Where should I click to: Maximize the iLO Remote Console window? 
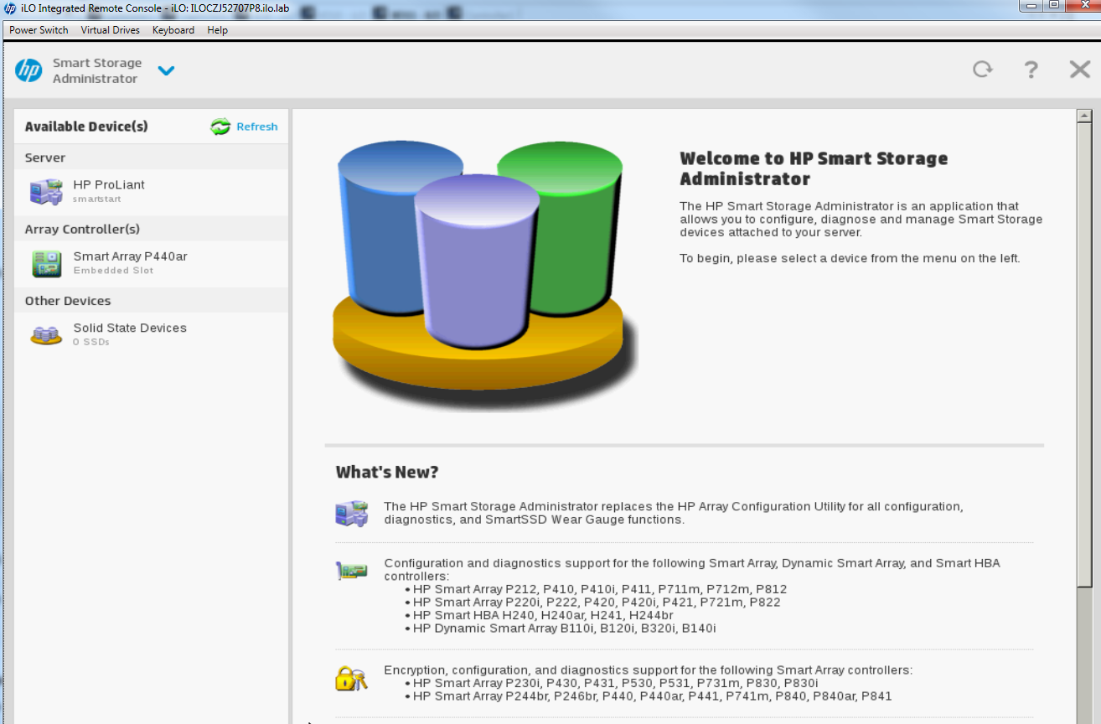coord(1053,6)
